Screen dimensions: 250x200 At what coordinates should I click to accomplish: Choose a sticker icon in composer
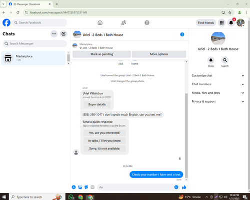point(86,187)
